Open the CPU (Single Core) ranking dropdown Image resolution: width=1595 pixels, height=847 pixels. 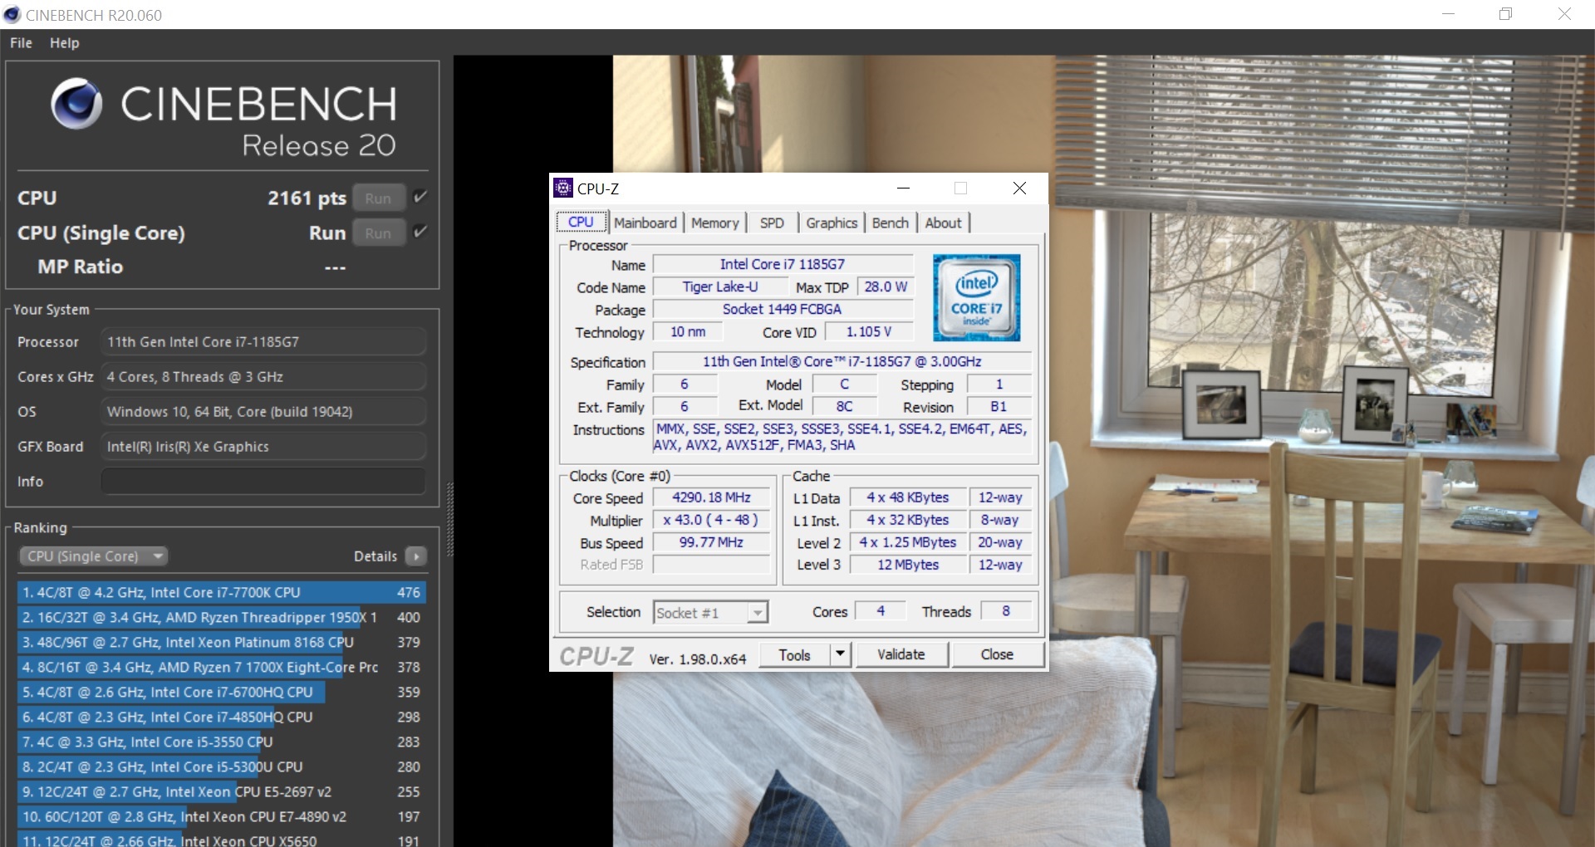pyautogui.click(x=93, y=556)
